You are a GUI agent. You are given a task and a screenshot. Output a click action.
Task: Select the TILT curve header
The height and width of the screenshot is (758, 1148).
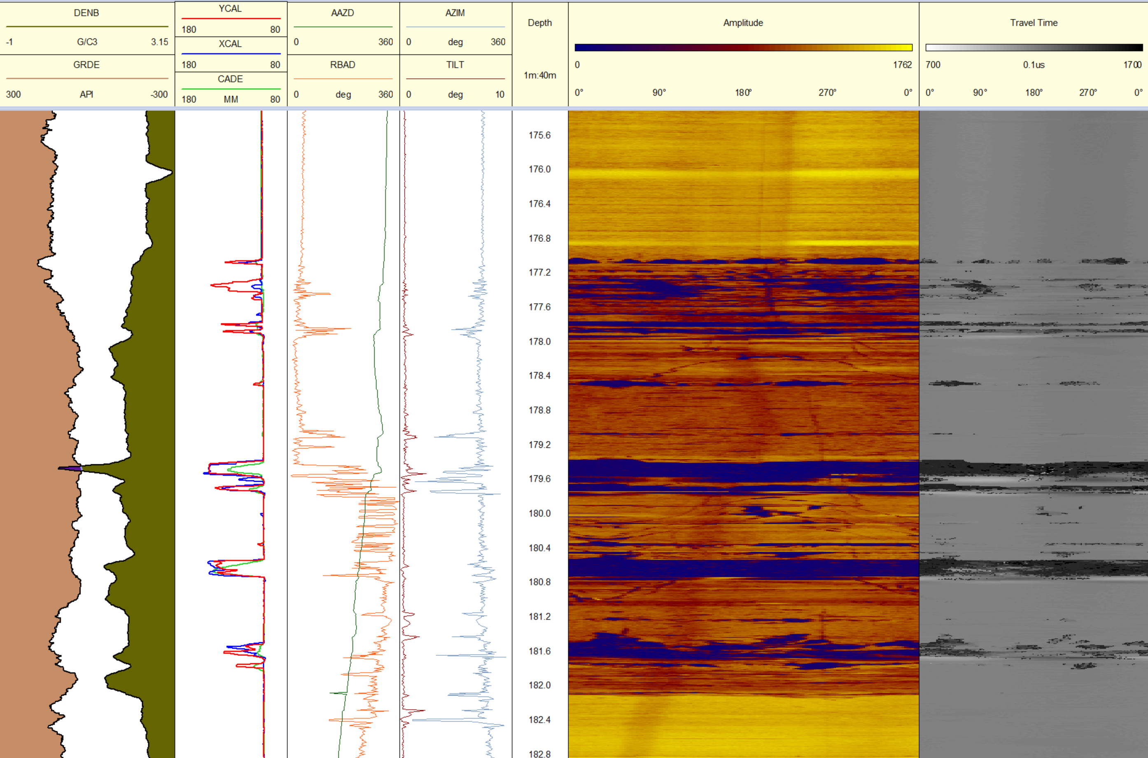[x=455, y=64]
